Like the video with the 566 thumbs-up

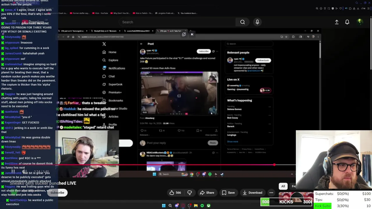click(x=175, y=193)
